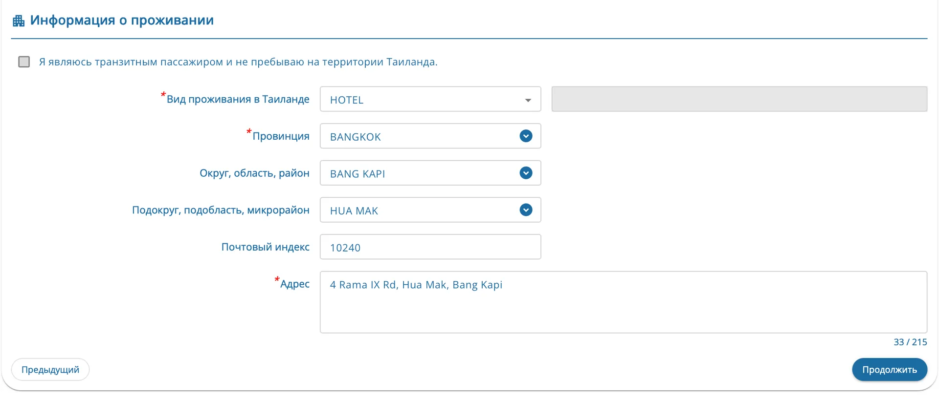Image resolution: width=939 pixels, height=400 pixels.
Task: Click the greyed-out field next to HOTEL
Action: coord(739,99)
